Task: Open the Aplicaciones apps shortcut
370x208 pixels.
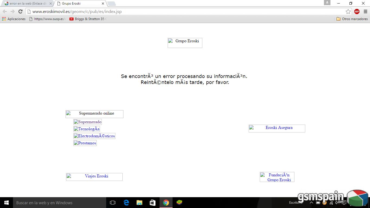Action: click(x=14, y=19)
